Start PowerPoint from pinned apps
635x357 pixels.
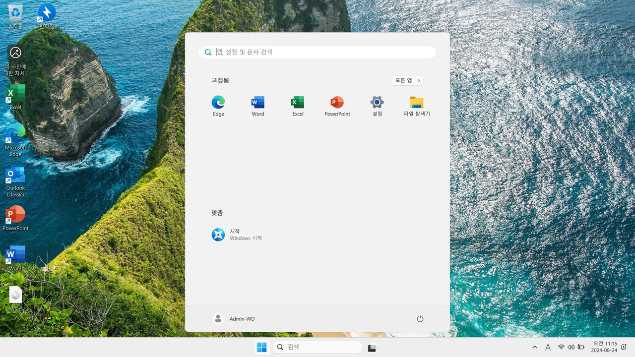pyautogui.click(x=337, y=106)
